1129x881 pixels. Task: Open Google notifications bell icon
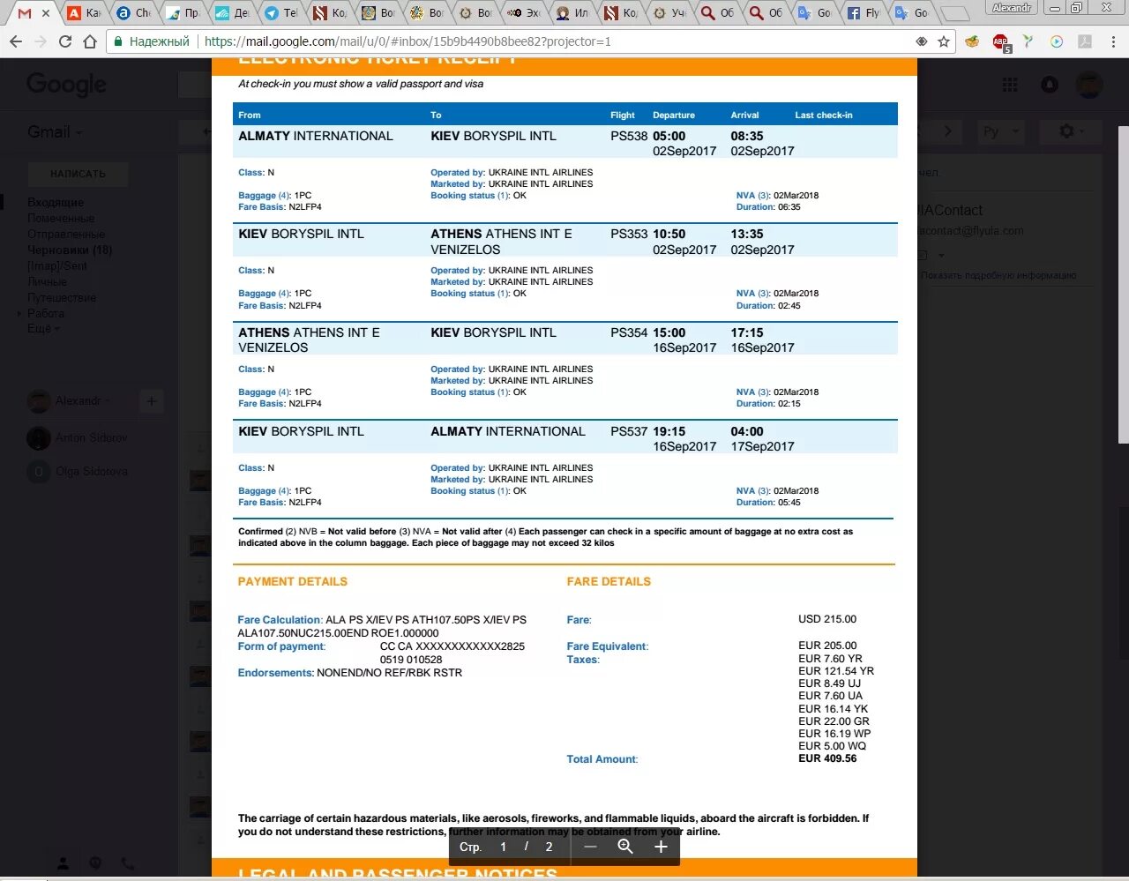[x=1050, y=85]
